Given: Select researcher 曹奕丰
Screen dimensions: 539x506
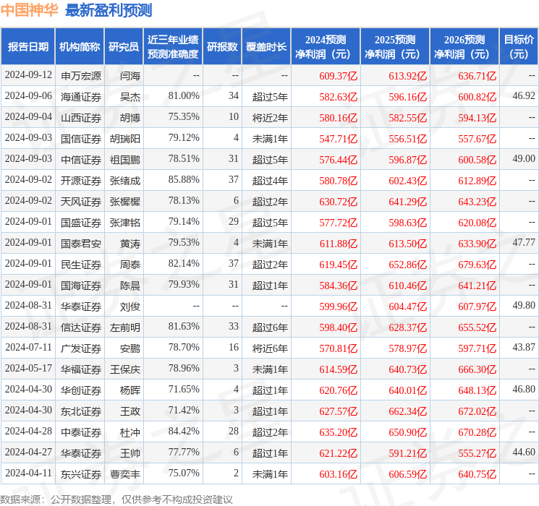Looking at the screenshot, I should (x=124, y=473).
